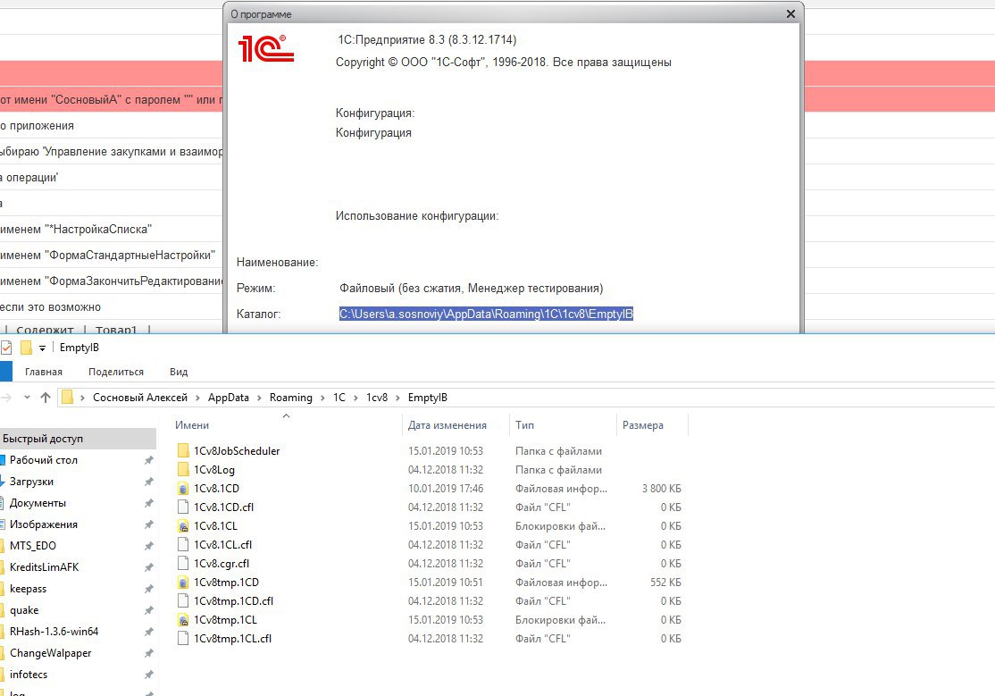Select the 1Cv8Log folder icon
Screen dimensions: 995x696
183,470
